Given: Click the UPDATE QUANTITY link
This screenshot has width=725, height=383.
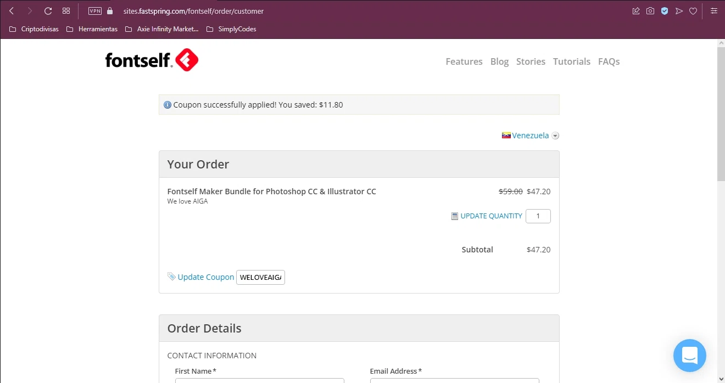Looking at the screenshot, I should (x=491, y=216).
